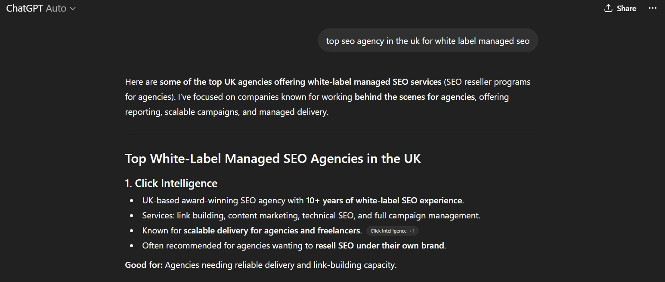
Task: Click the Share button label
Action: click(x=626, y=8)
